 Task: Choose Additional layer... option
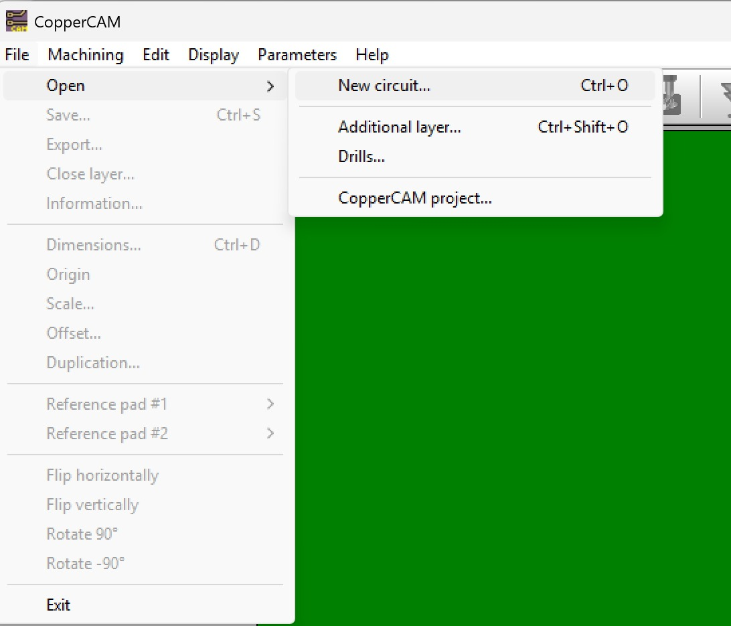[475, 127]
